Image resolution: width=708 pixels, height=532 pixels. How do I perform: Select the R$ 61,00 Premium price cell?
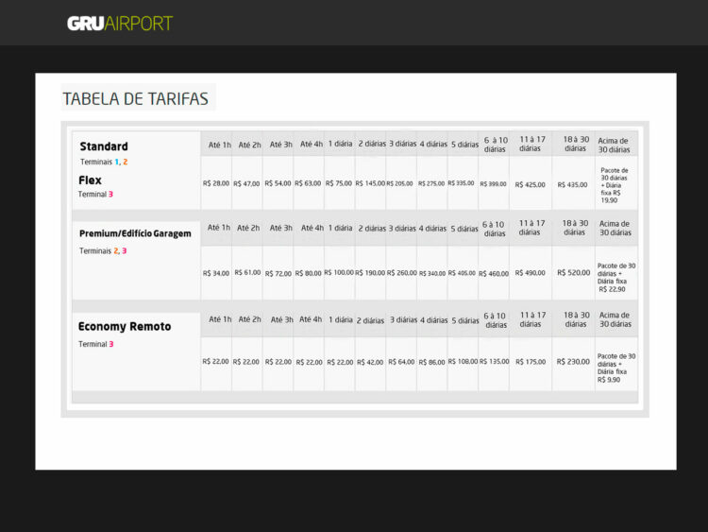point(247,272)
